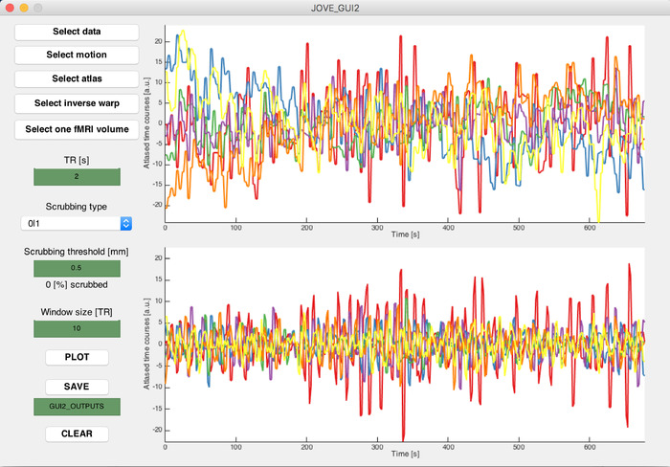Image resolution: width=670 pixels, height=467 pixels.
Task: Click the SAVE button
Action: [x=77, y=387]
